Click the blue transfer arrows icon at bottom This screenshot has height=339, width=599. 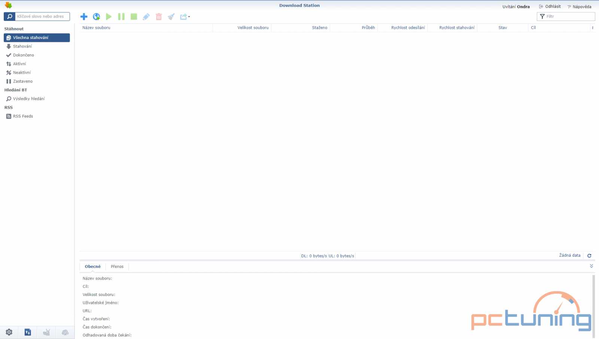pyautogui.click(x=28, y=332)
